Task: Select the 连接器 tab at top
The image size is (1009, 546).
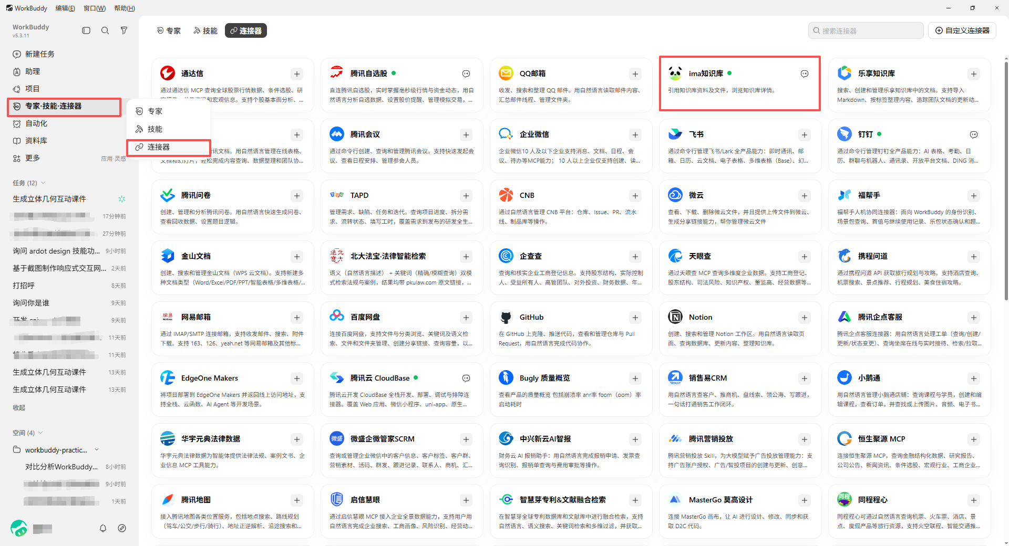Action: 246,31
